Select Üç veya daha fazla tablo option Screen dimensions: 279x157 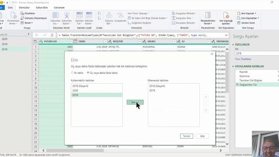click(102, 73)
